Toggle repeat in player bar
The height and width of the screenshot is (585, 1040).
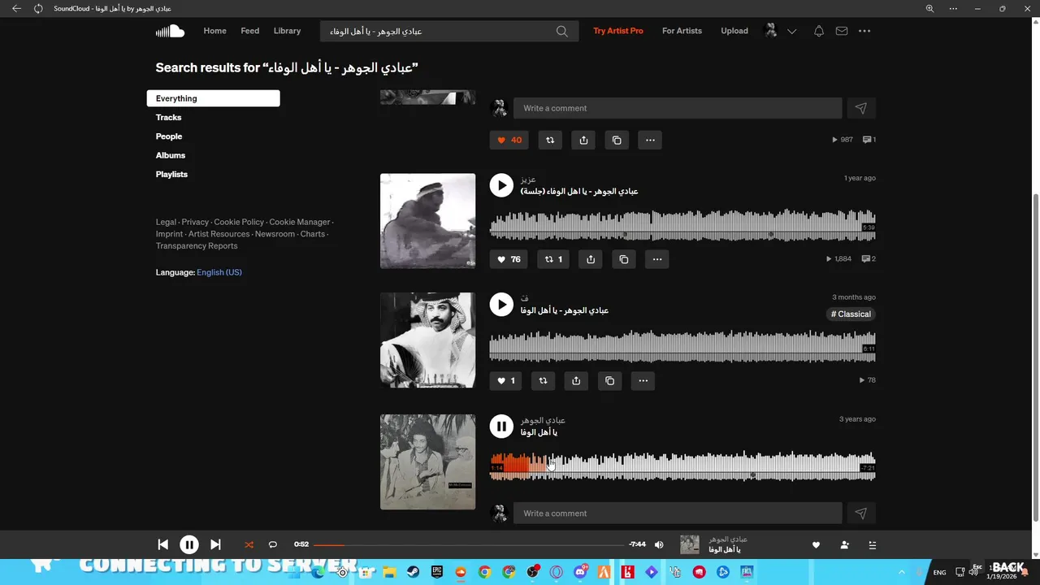(x=273, y=544)
